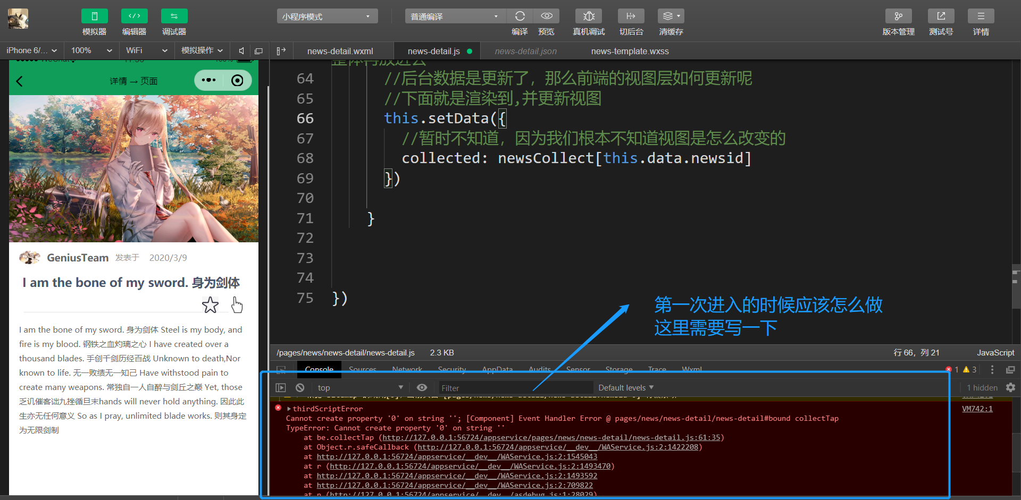Click the user avatar in the toolbar
Viewport: 1021px width, 500px height.
[x=18, y=19]
